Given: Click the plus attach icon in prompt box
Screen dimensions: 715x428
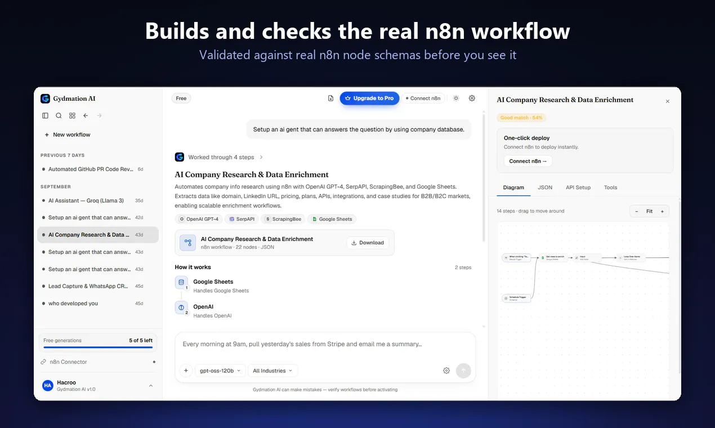Looking at the screenshot, I should point(186,371).
